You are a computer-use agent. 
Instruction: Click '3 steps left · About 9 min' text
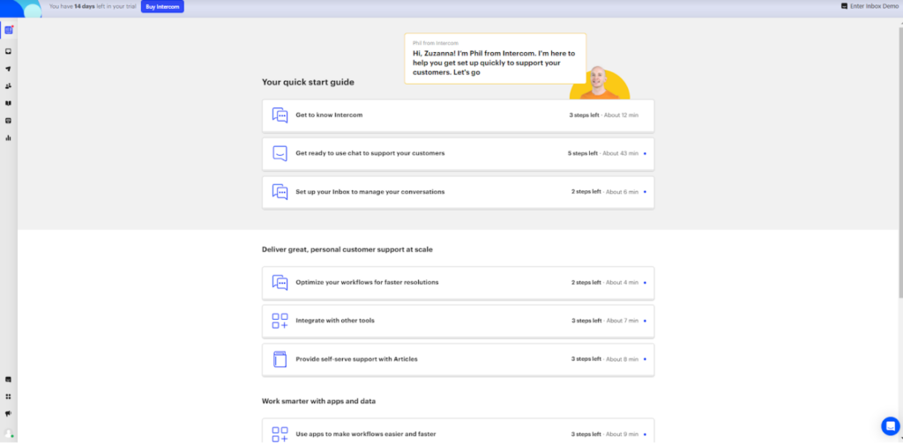[x=605, y=434]
